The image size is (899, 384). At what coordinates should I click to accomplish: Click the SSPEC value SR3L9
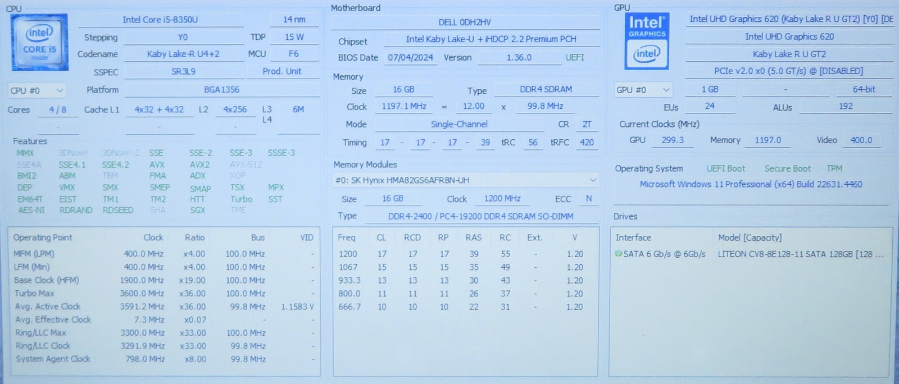click(183, 72)
